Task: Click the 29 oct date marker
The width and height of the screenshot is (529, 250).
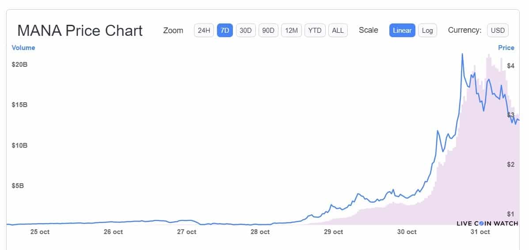Action: coord(333,232)
